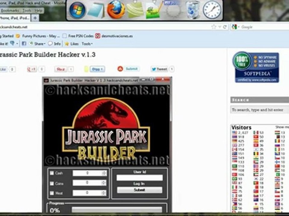Open the Funny Pictures - May bookmark
Viewport: 289px width, 216px height.
38,36
